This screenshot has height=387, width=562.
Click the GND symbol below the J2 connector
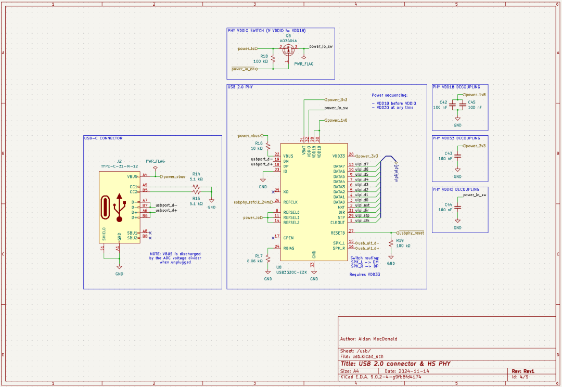point(119,268)
